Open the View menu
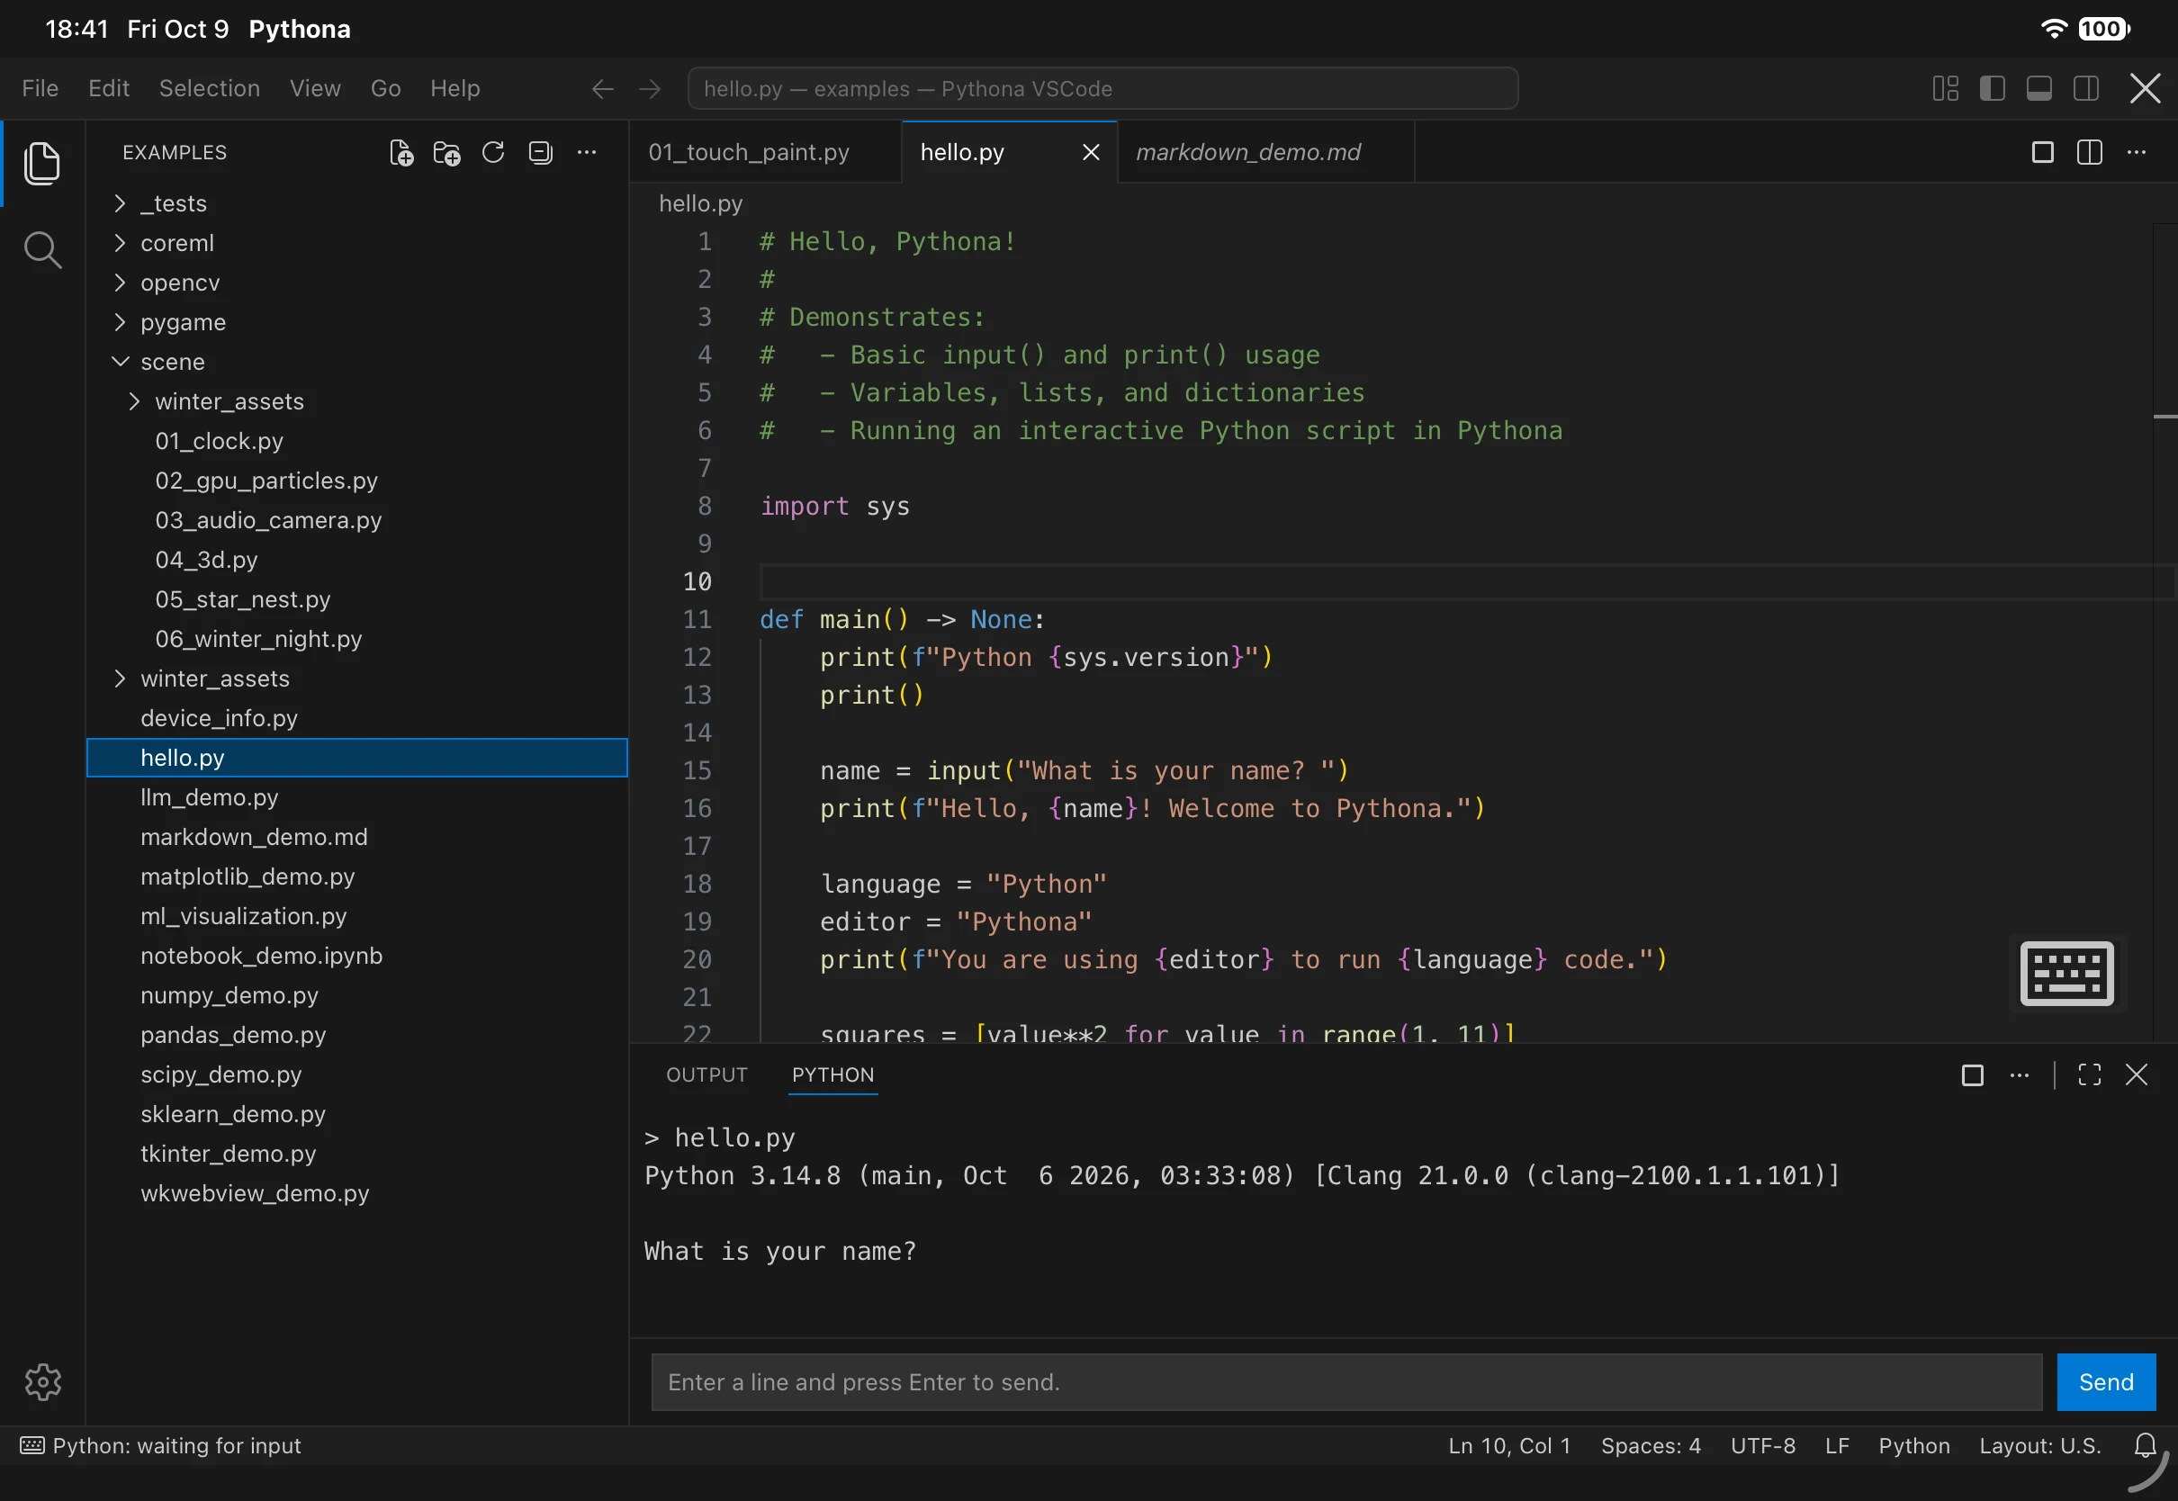Screen dimensions: 2178x1501 tap(315, 88)
